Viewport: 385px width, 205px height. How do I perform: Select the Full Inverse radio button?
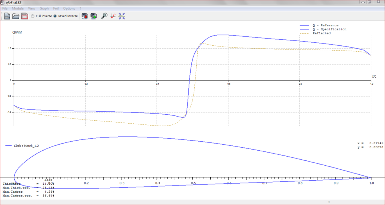pyautogui.click(x=33, y=16)
